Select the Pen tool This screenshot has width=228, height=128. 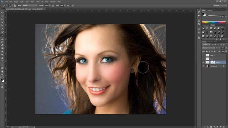click(2, 58)
